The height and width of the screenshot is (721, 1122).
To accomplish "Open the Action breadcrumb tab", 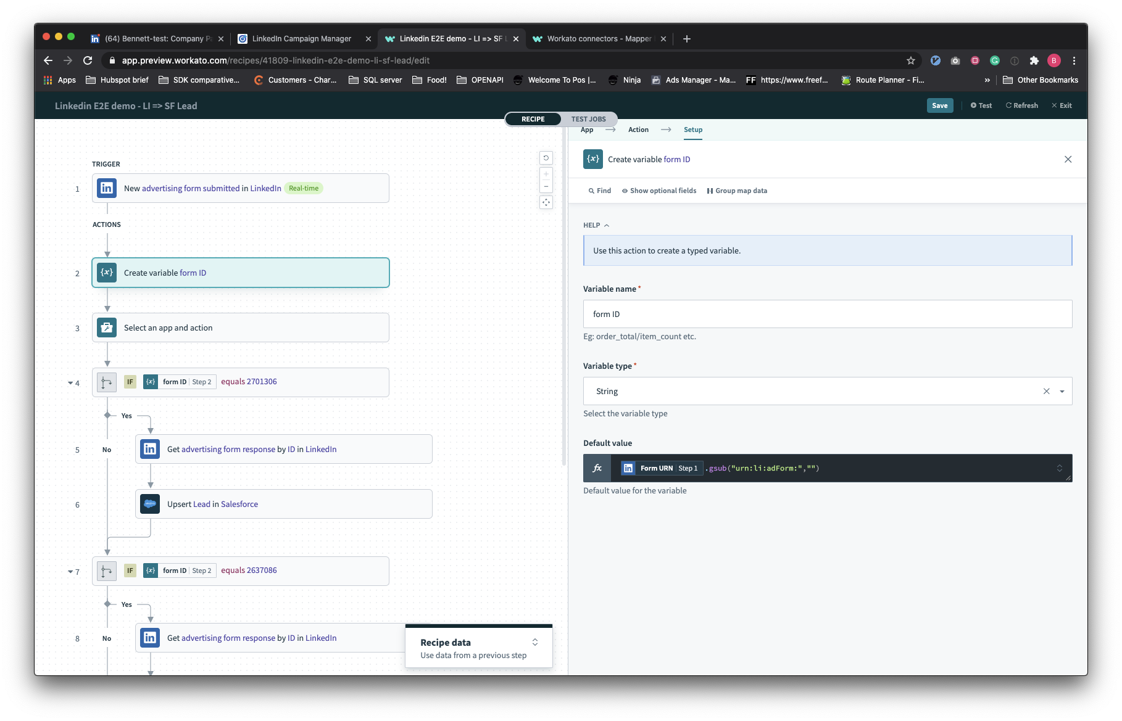I will (x=638, y=130).
